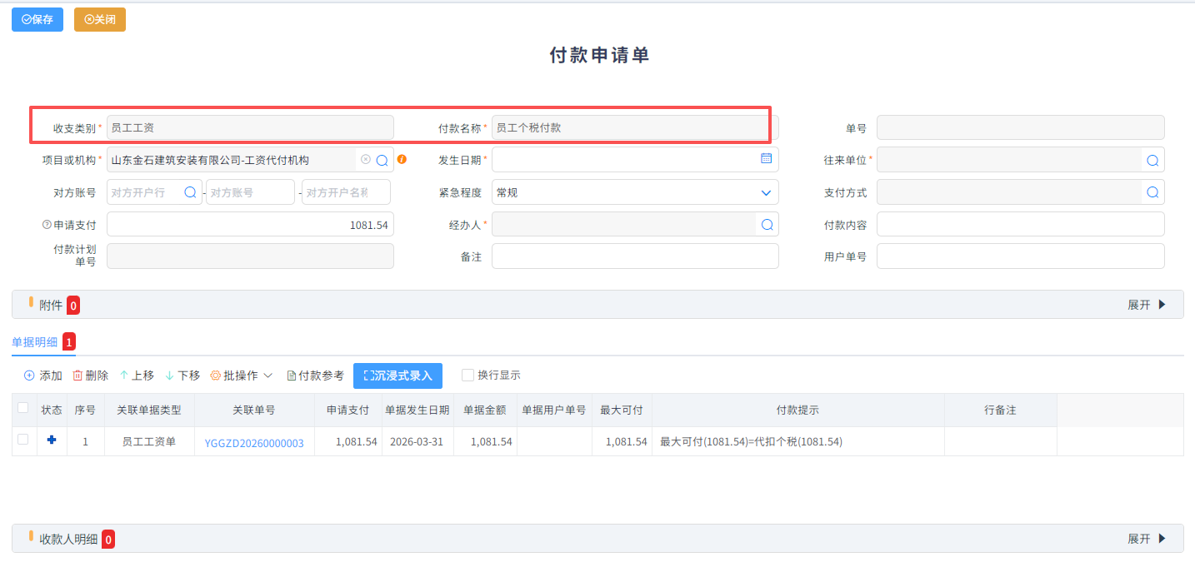Click the 对方账号 input field
Viewport: 1195px width, 577px height.
(250, 192)
